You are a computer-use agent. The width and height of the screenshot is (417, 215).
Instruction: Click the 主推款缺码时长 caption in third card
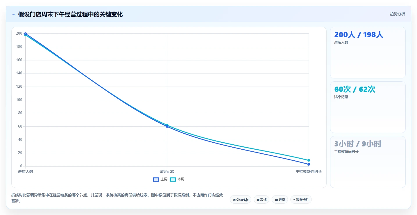(346, 152)
